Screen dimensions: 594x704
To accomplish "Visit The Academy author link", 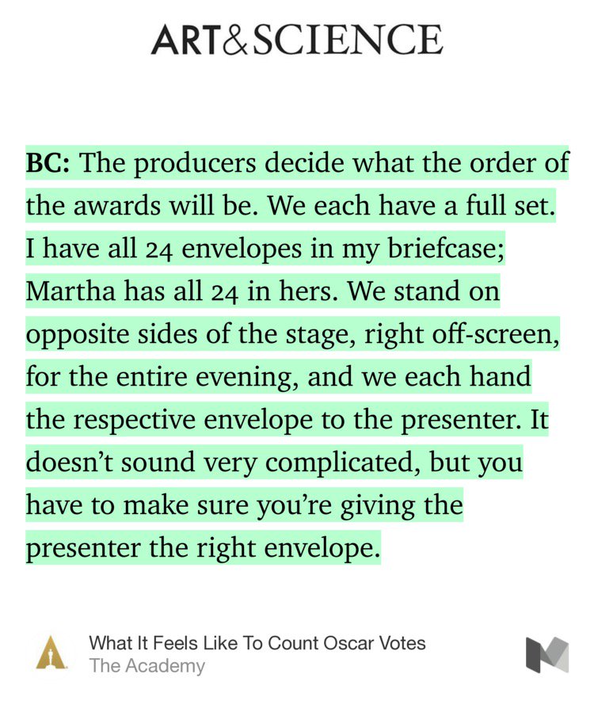I will pyautogui.click(x=147, y=665).
